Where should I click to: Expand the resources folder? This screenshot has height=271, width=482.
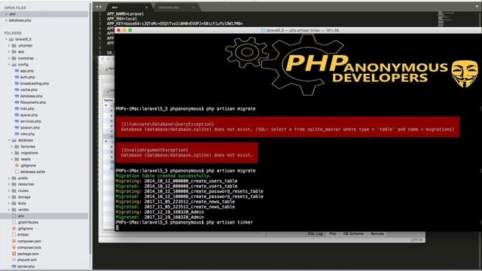[x=9, y=184]
